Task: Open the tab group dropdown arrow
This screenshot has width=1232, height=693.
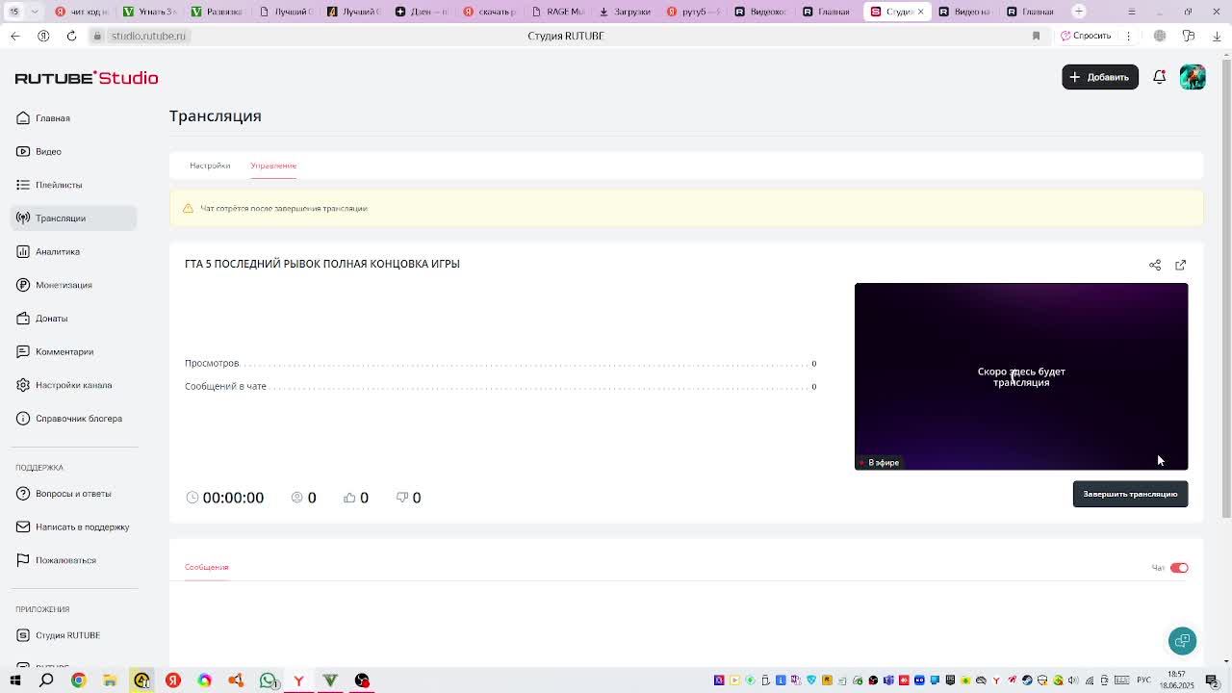Action: tap(36, 12)
